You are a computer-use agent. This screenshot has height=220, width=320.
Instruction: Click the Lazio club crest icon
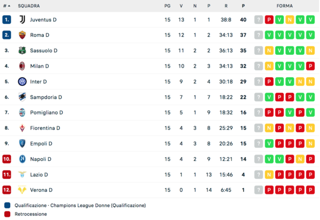pyautogui.click(x=22, y=174)
